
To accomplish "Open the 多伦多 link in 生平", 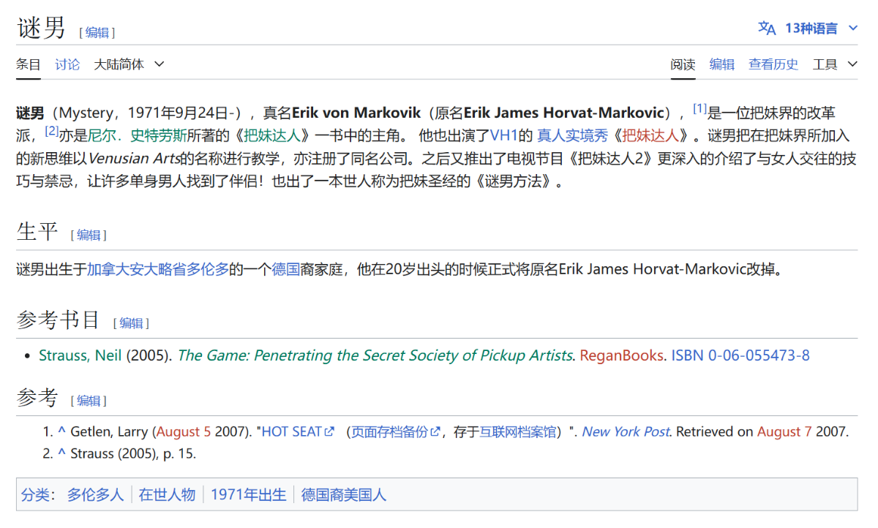I will [208, 269].
